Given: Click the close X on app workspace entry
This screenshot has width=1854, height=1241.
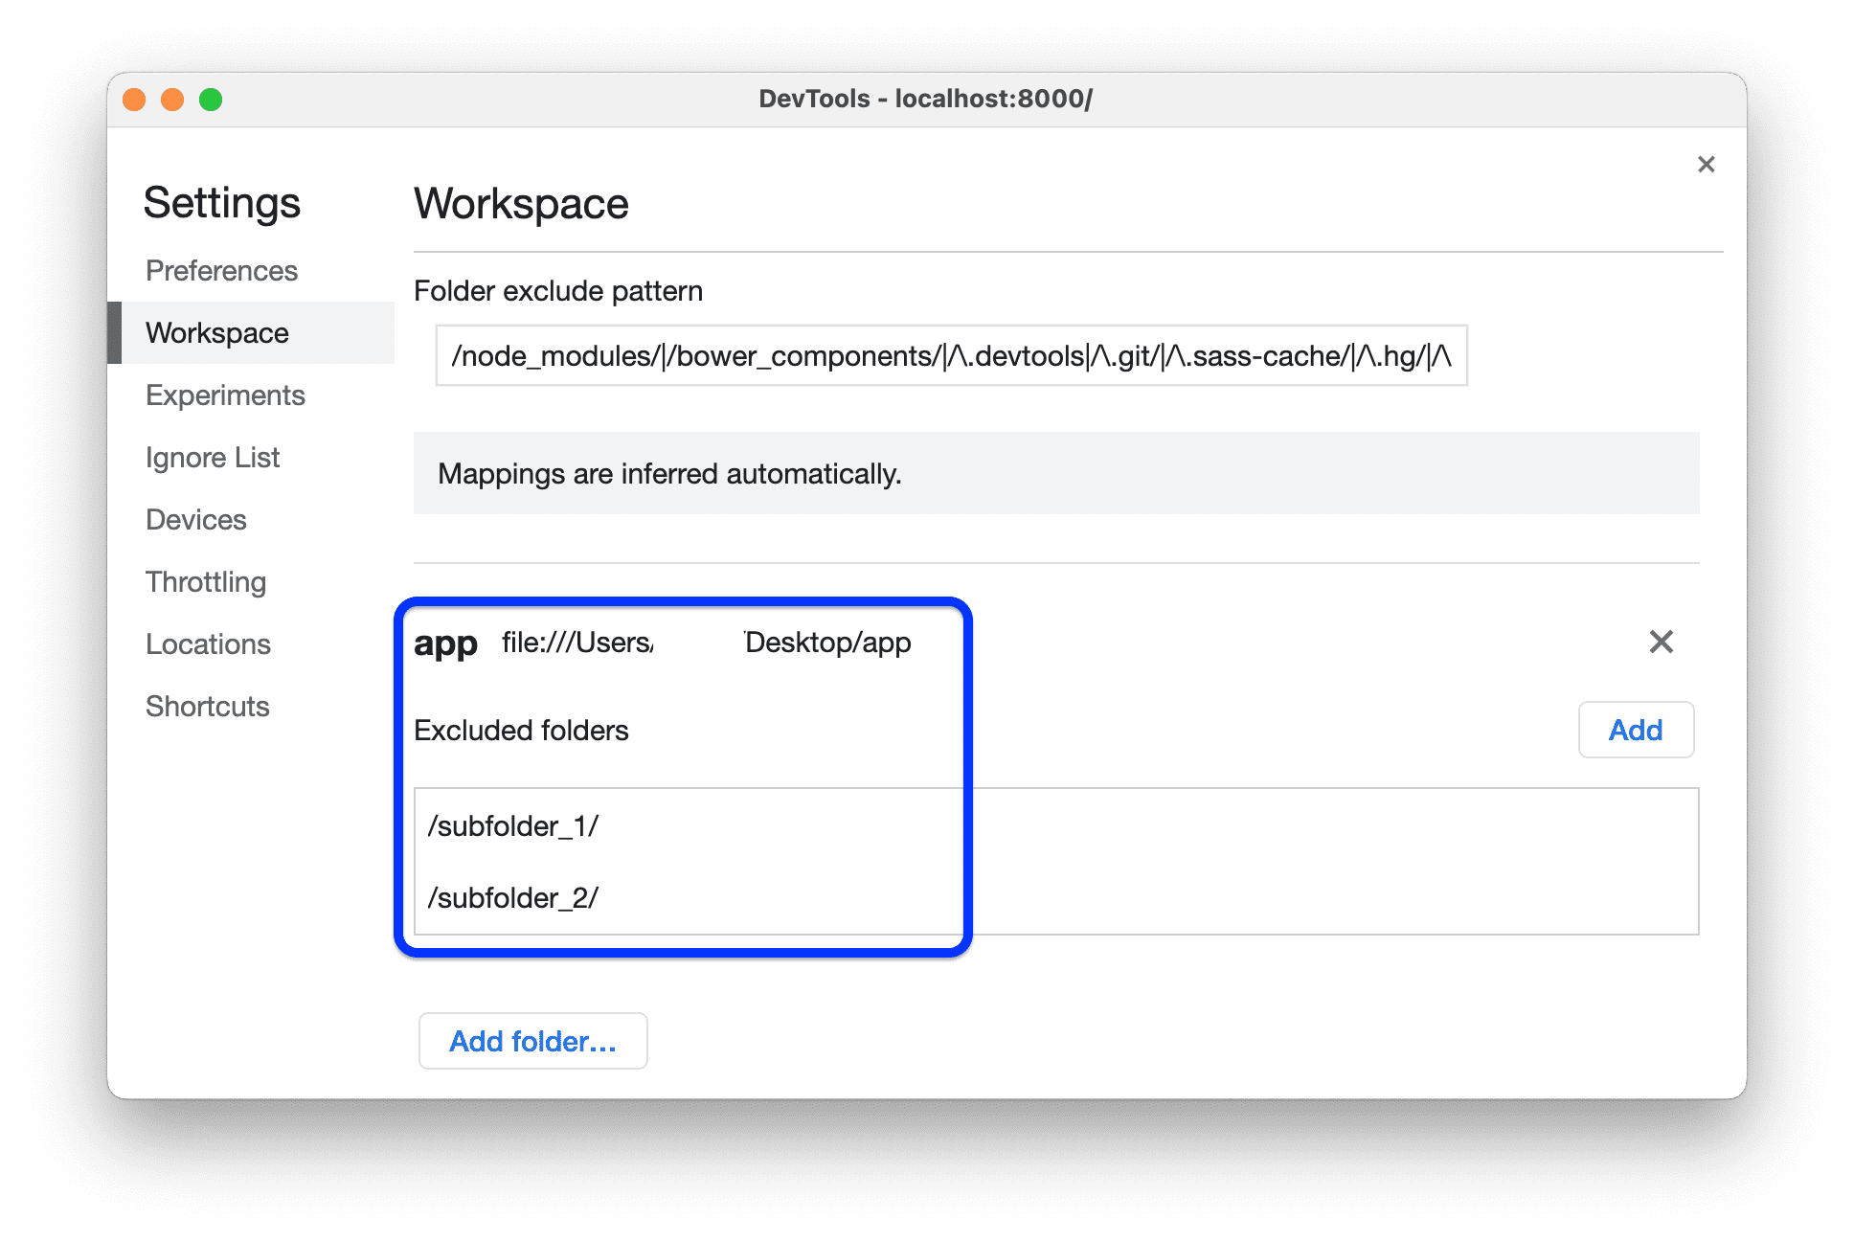Looking at the screenshot, I should (1661, 642).
